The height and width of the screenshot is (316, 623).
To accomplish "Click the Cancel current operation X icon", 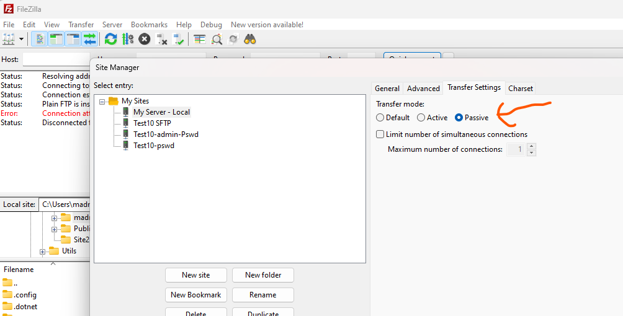I will [x=144, y=39].
